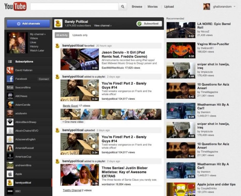This screenshot has height=196, width=241.
Task: Expand the One more video link
Action: [x=73, y=122]
